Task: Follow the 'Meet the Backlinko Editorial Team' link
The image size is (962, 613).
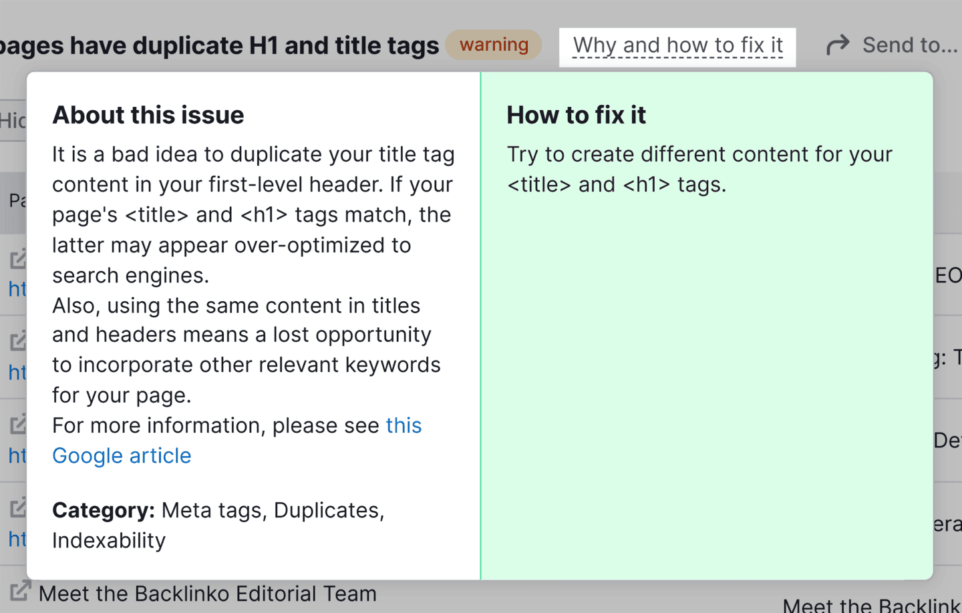Action: [x=208, y=593]
